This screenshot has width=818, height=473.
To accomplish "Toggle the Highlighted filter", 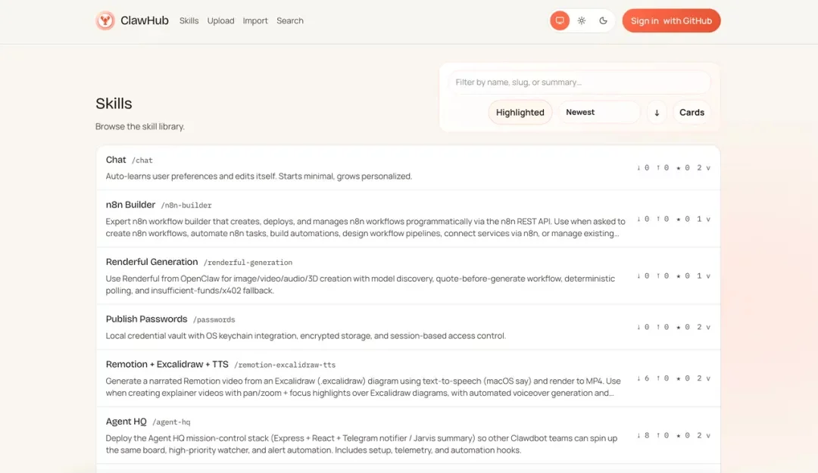I will point(520,112).
